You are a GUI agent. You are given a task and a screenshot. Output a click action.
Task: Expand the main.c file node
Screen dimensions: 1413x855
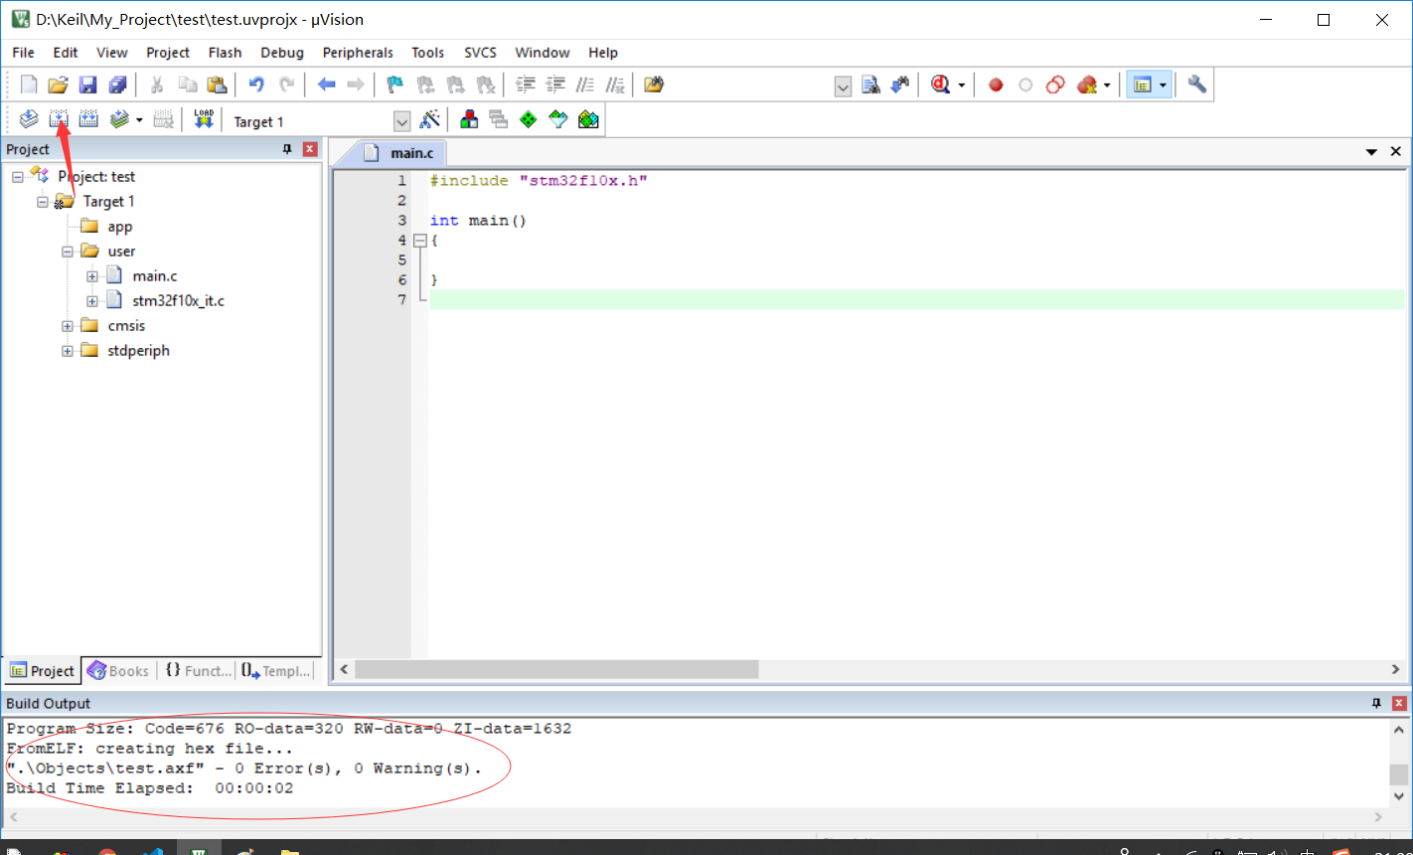(x=92, y=276)
